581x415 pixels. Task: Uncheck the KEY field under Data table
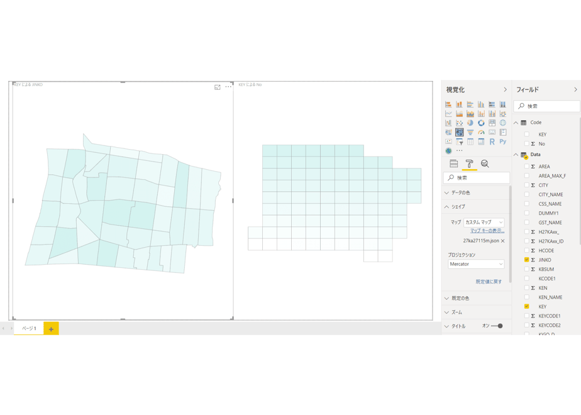click(x=526, y=306)
